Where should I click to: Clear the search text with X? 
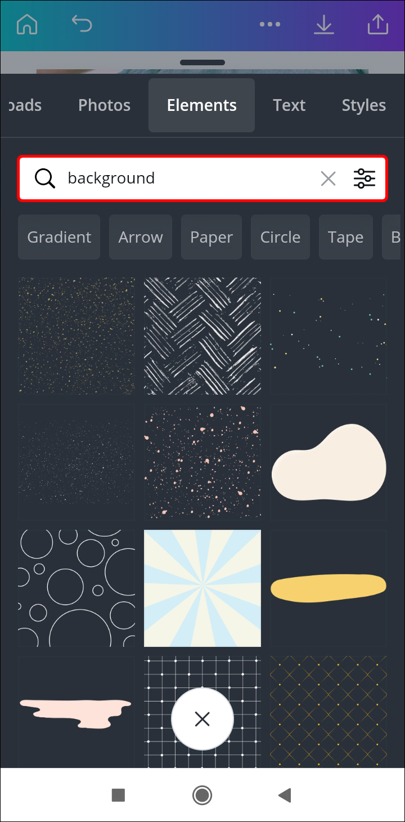[x=328, y=179]
